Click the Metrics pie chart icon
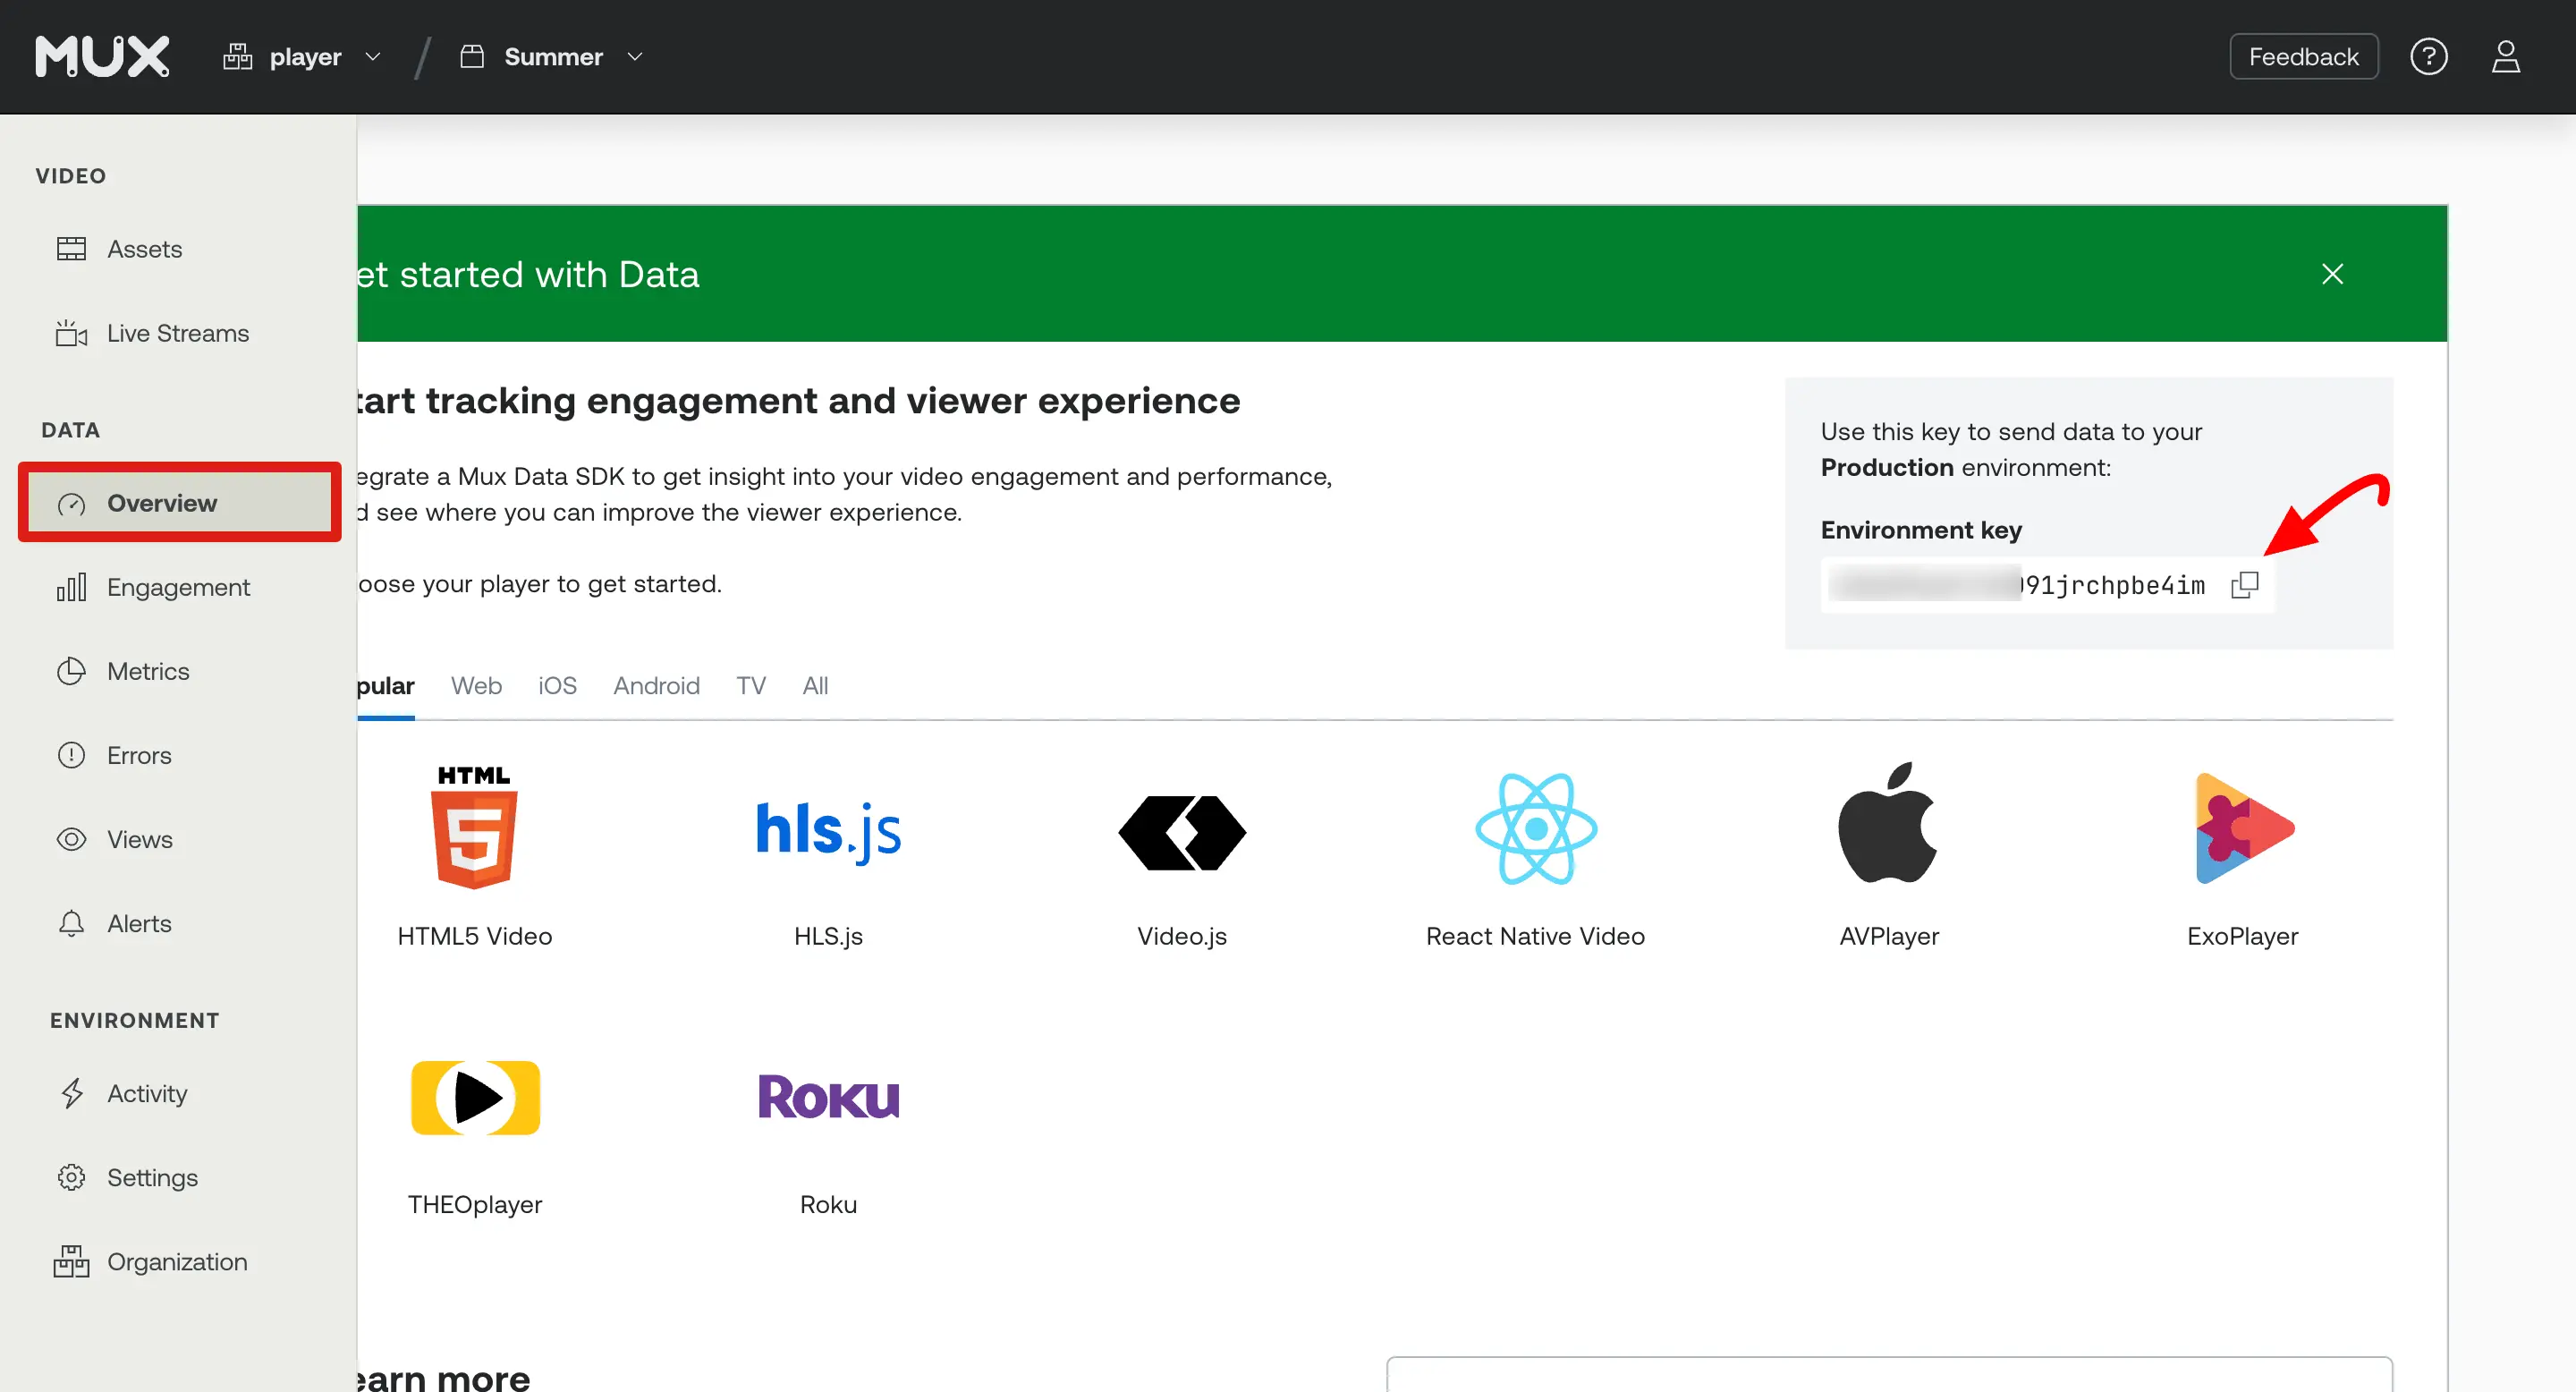This screenshot has width=2576, height=1392. [71, 671]
